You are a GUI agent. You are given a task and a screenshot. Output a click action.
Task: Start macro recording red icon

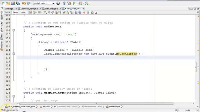[84, 12]
